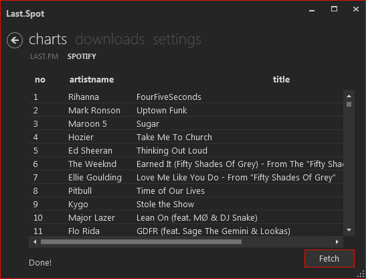The height and width of the screenshot is (279, 366).
Task: Minimize the Last.Spot window
Action: pos(312,10)
